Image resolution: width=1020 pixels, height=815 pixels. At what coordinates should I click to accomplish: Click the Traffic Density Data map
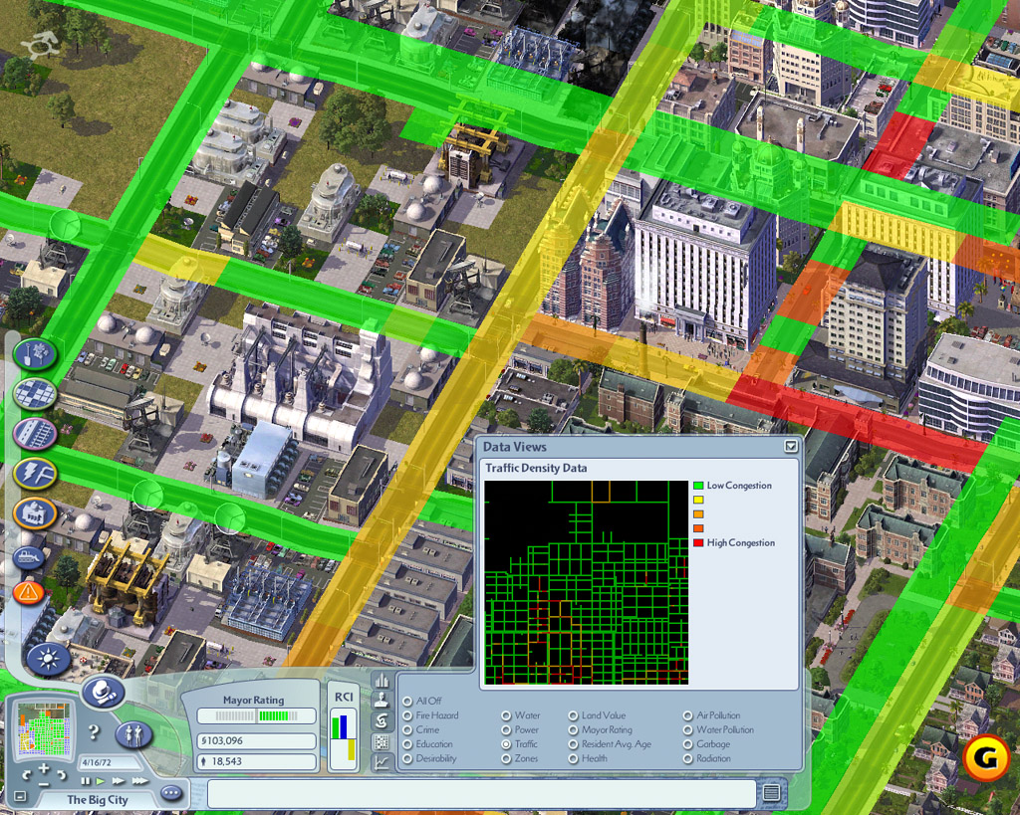[586, 582]
